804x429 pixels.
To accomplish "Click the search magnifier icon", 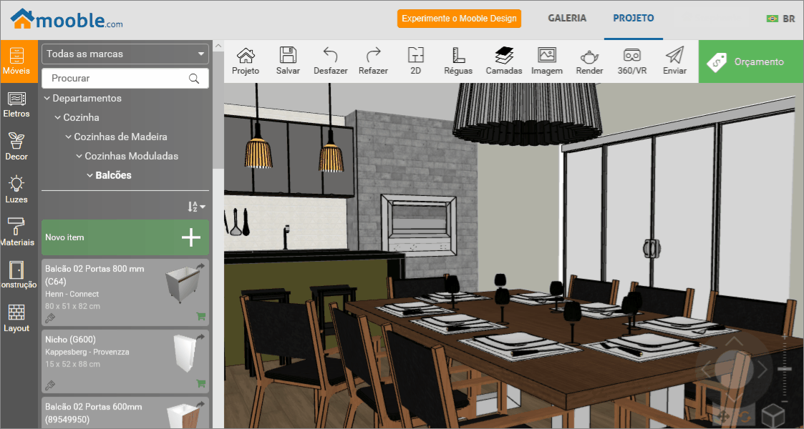I will click(x=194, y=79).
